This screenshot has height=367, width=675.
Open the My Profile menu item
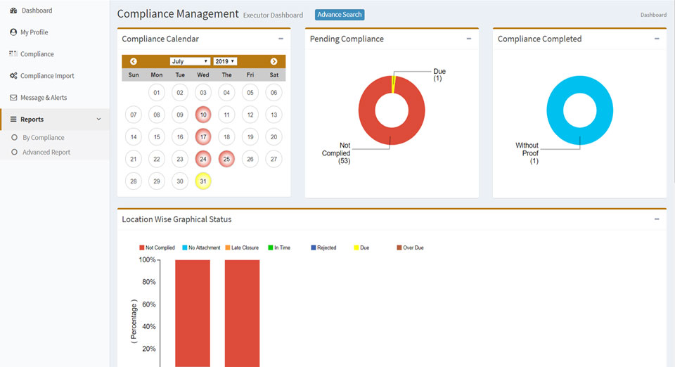(x=34, y=32)
